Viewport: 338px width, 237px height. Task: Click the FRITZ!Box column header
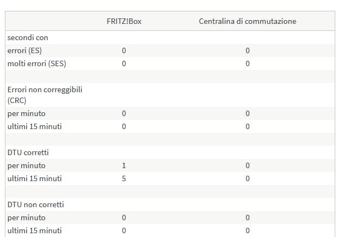(124, 21)
